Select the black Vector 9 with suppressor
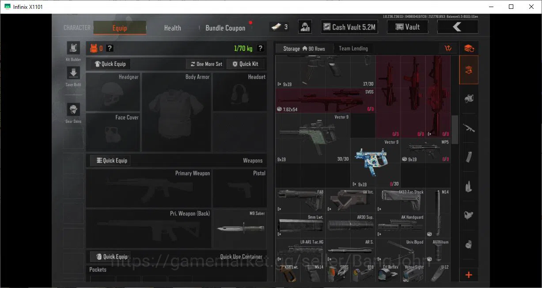 (x=313, y=138)
